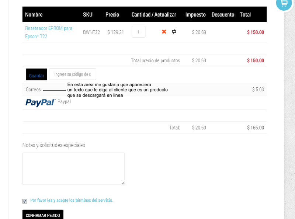Viewport: 295px width, 219px height.
Task: Click the $ 155.00 grand total
Action: [256, 128]
